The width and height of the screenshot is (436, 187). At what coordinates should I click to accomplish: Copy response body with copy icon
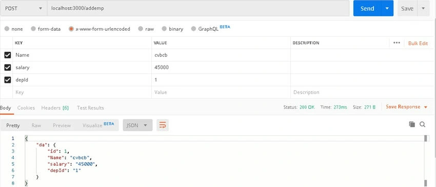pos(412,124)
